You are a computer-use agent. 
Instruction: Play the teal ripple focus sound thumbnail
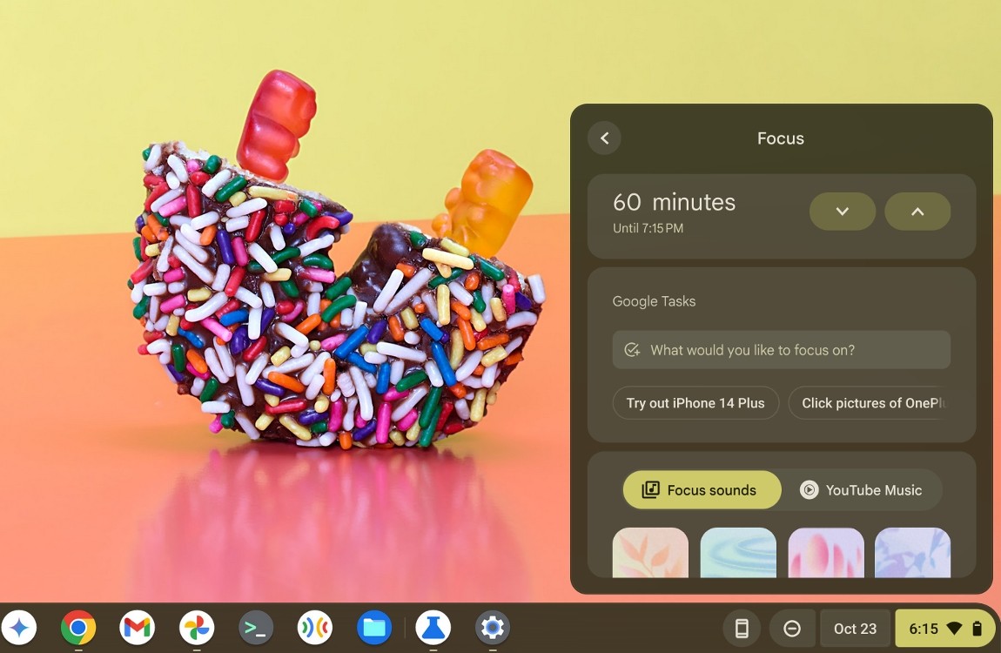point(738,553)
